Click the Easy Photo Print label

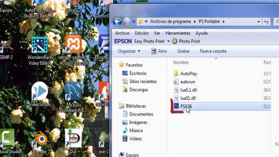[x=149, y=41]
